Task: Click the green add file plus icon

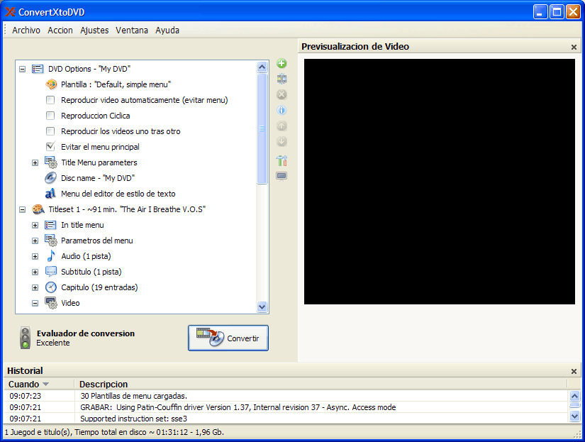Action: (x=282, y=63)
